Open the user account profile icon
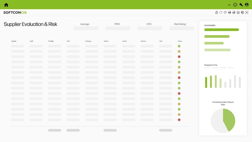The width and height of the screenshot is (252, 142). [x=247, y=5]
